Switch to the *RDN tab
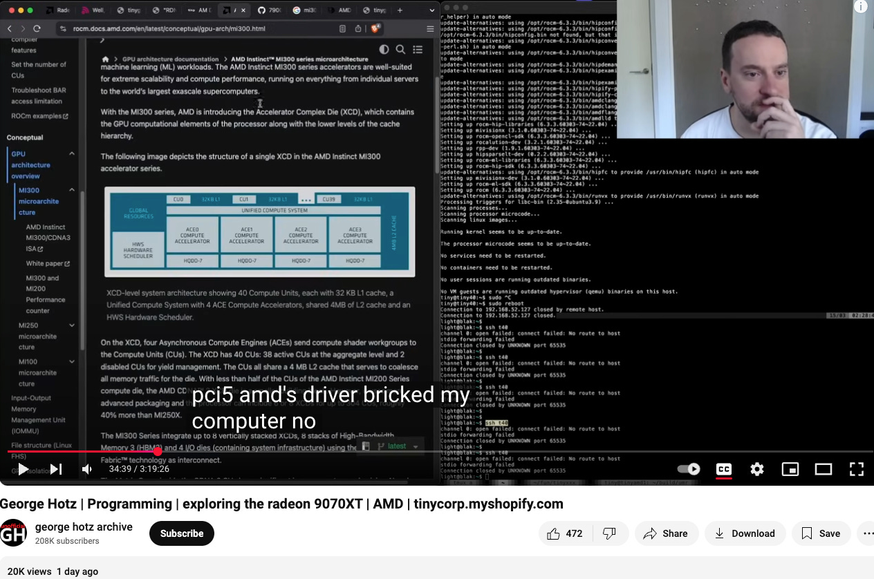This screenshot has width=874, height=579. [x=164, y=10]
